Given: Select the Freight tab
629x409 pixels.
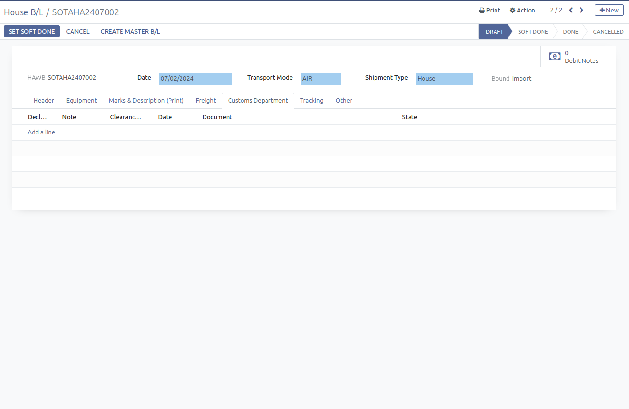Looking at the screenshot, I should pos(206,101).
